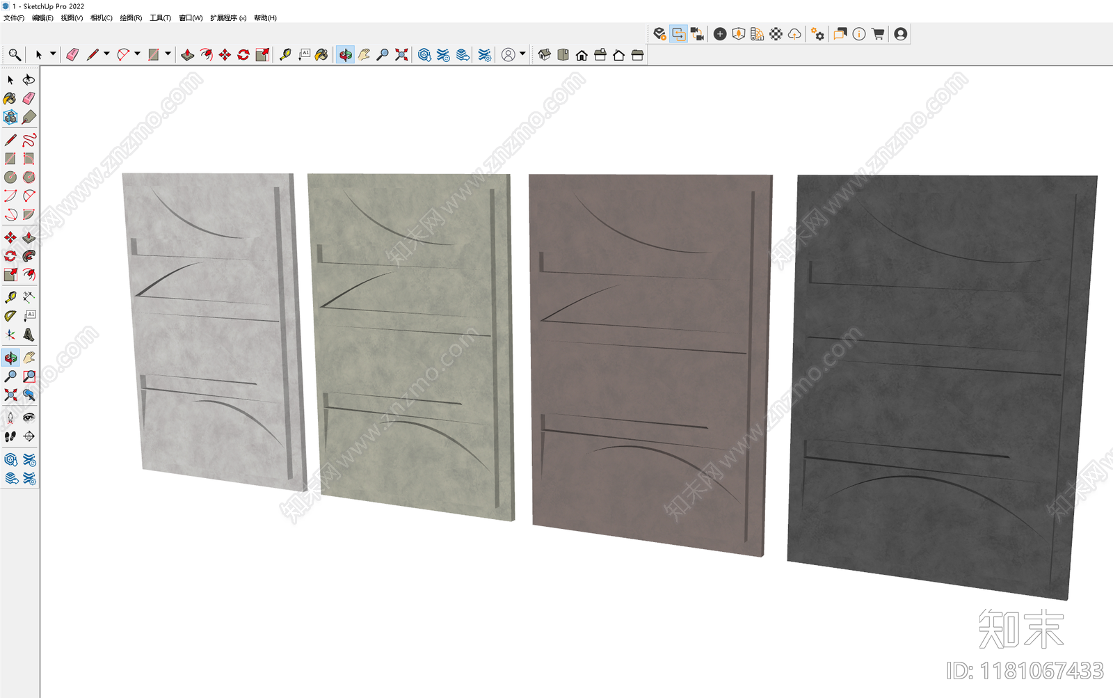Viewport: 1113px width, 698px height.
Task: Open the Enscape About info icon
Action: pos(859,33)
